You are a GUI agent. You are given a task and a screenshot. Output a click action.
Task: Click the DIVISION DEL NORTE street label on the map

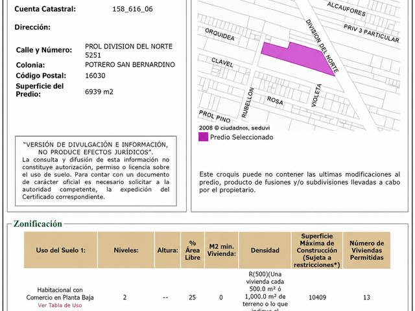click(x=322, y=46)
